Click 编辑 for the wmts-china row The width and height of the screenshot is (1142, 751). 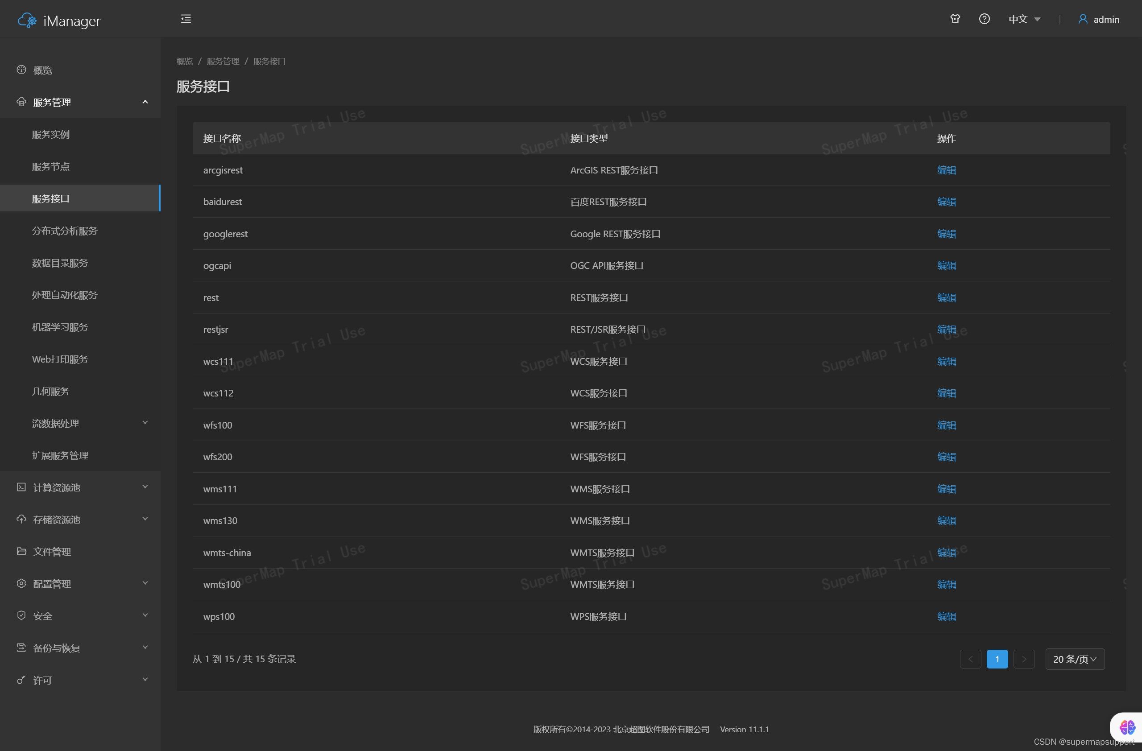[x=946, y=553]
